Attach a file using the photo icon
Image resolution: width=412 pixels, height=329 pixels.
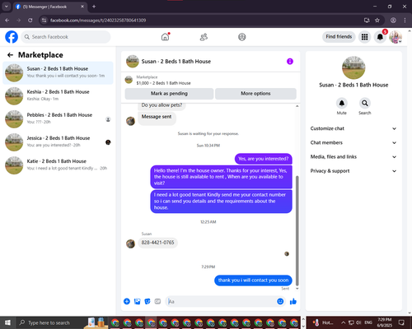(137, 302)
